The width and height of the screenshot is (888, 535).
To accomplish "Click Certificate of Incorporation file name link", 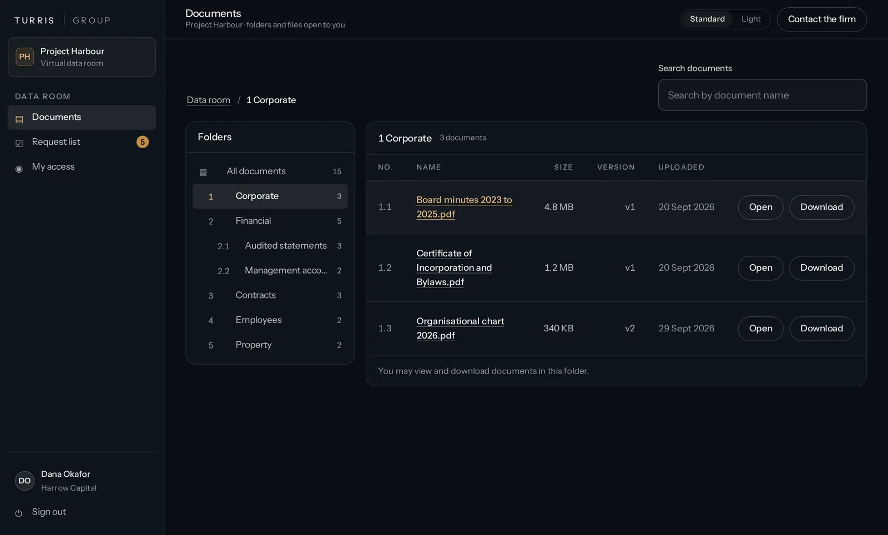I will coord(454,267).
